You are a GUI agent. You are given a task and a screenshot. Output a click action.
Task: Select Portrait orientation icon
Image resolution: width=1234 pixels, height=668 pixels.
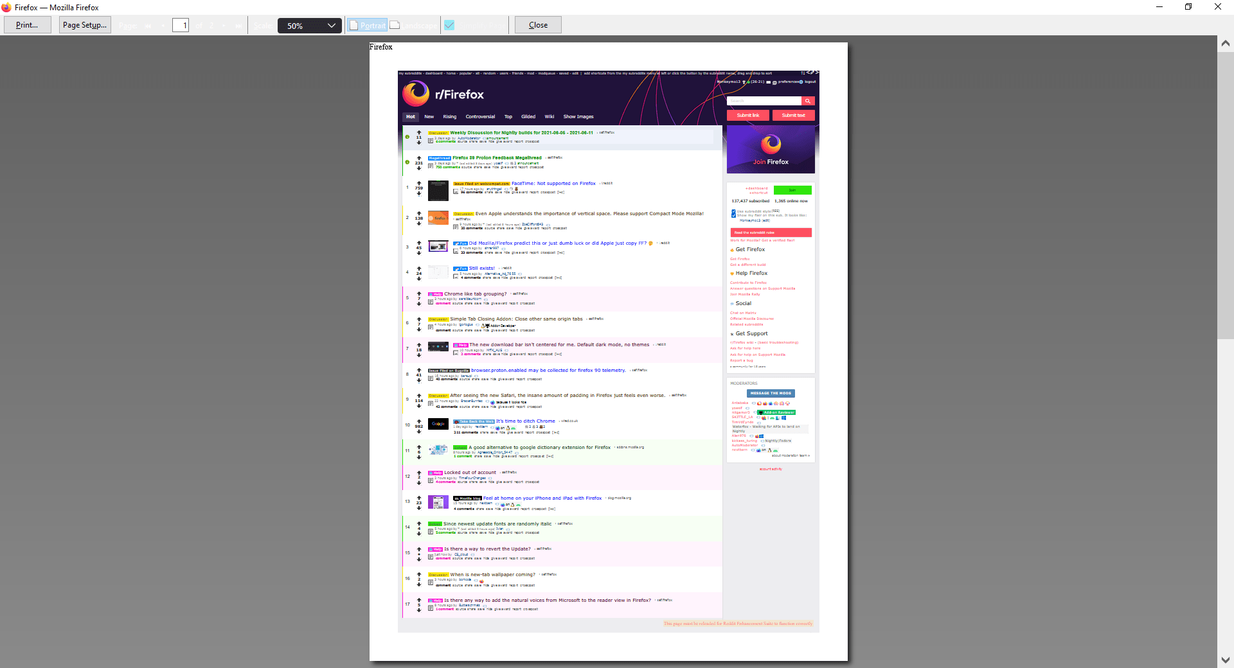tap(353, 24)
